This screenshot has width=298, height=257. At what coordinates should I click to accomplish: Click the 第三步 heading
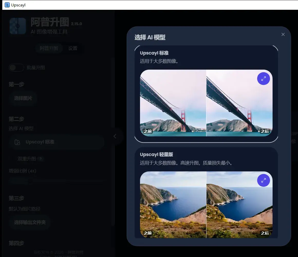[16, 198]
